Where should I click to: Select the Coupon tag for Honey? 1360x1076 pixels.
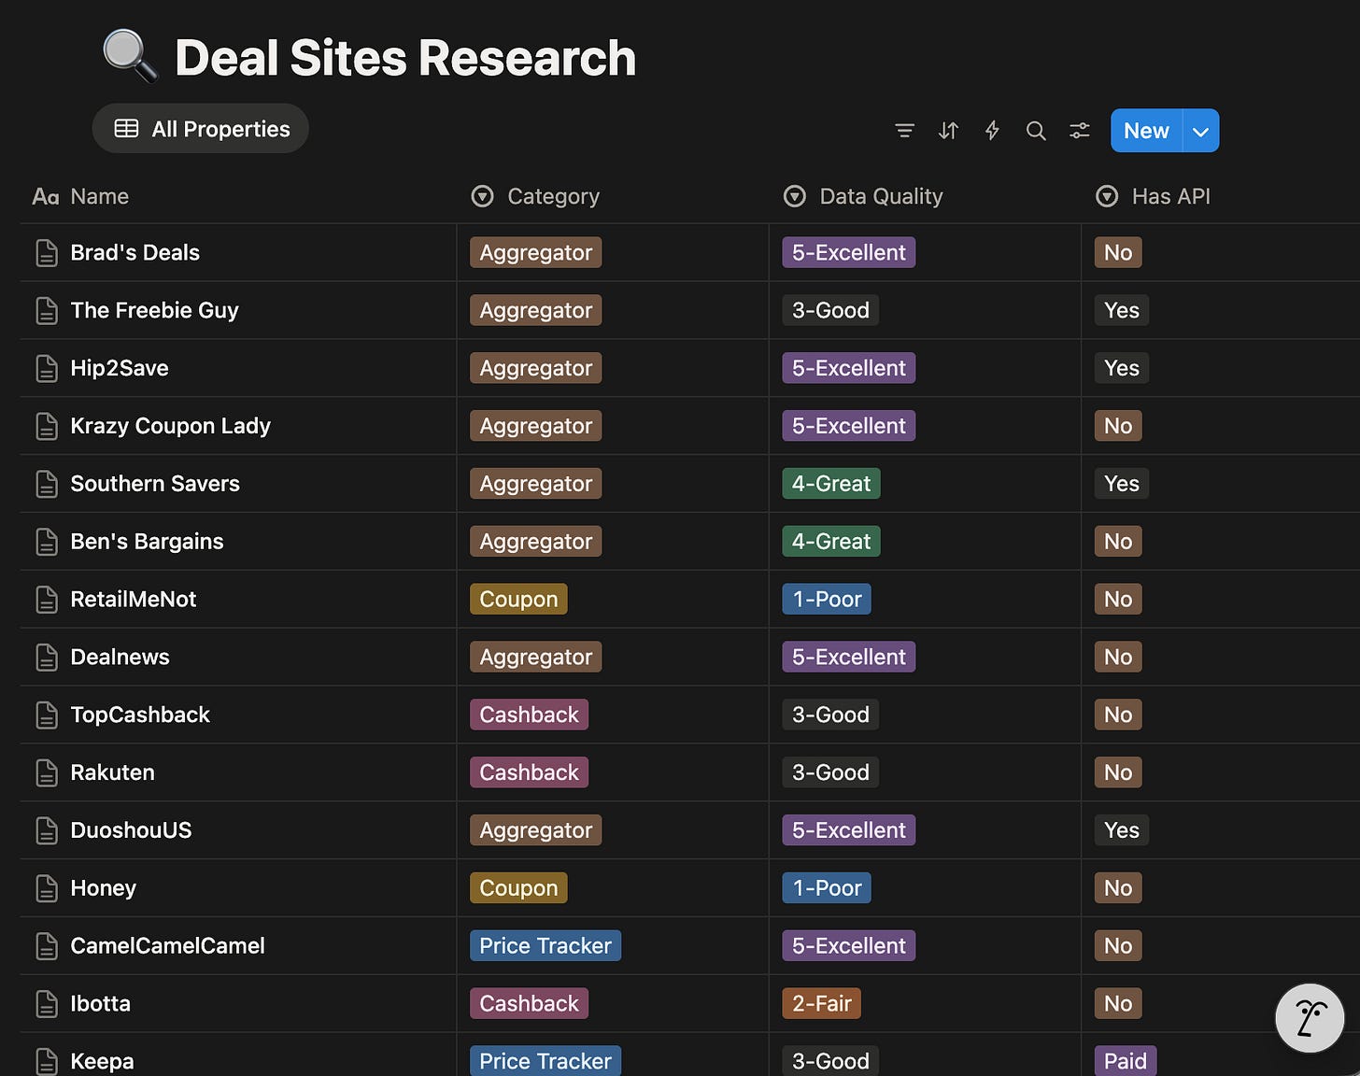click(x=518, y=887)
